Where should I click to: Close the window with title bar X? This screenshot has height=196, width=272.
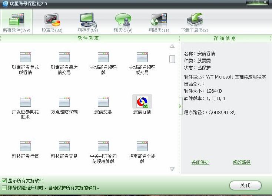(x=265, y=2)
